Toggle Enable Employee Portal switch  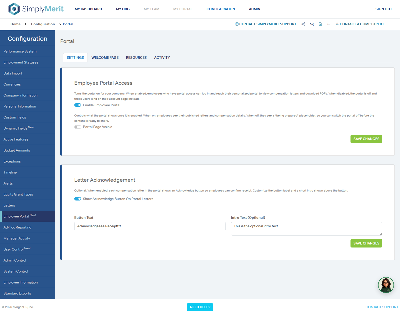[x=78, y=105]
